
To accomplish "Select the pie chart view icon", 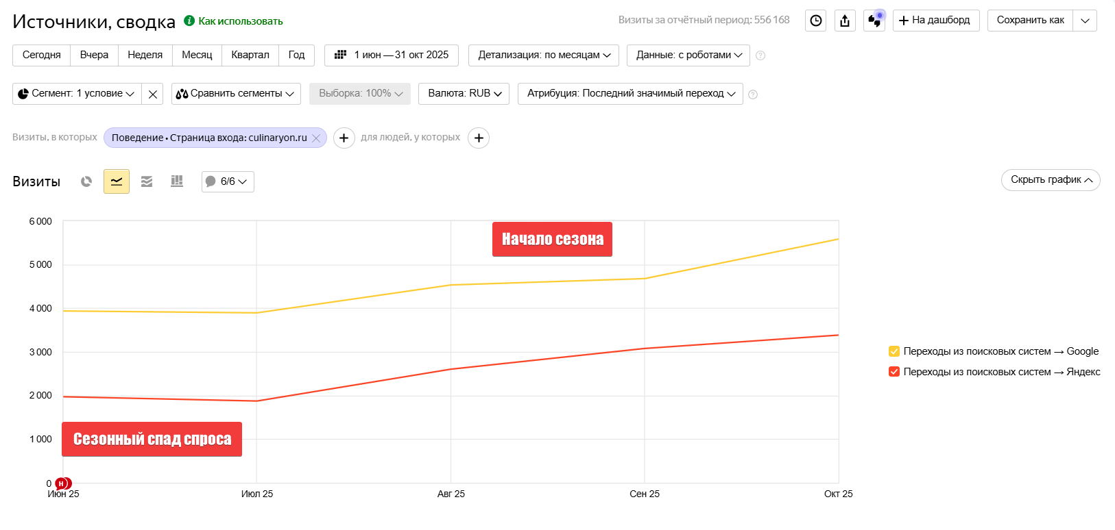I will pos(86,181).
